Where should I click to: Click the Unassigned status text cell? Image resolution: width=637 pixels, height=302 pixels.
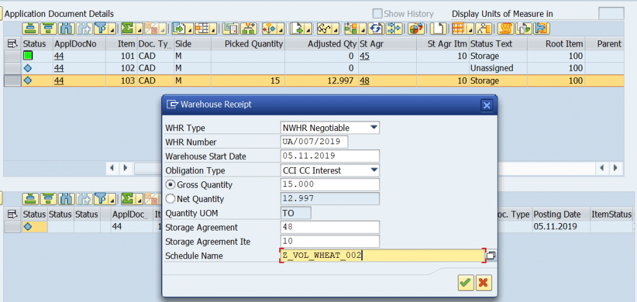498,68
